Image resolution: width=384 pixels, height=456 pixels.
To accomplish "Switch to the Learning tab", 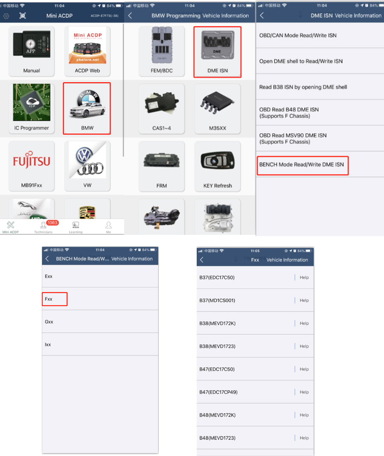I will [76, 227].
